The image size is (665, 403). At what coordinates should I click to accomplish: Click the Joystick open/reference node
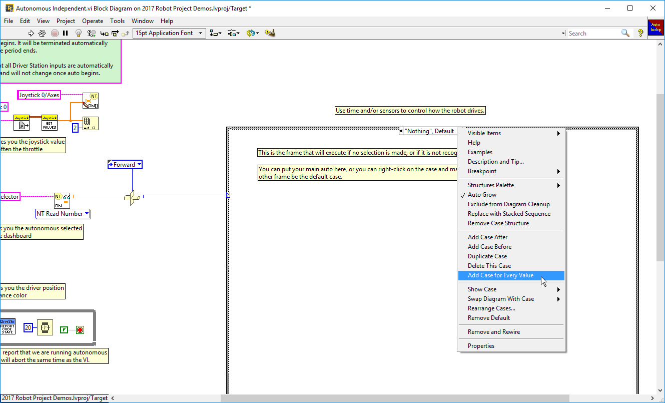(x=22, y=122)
